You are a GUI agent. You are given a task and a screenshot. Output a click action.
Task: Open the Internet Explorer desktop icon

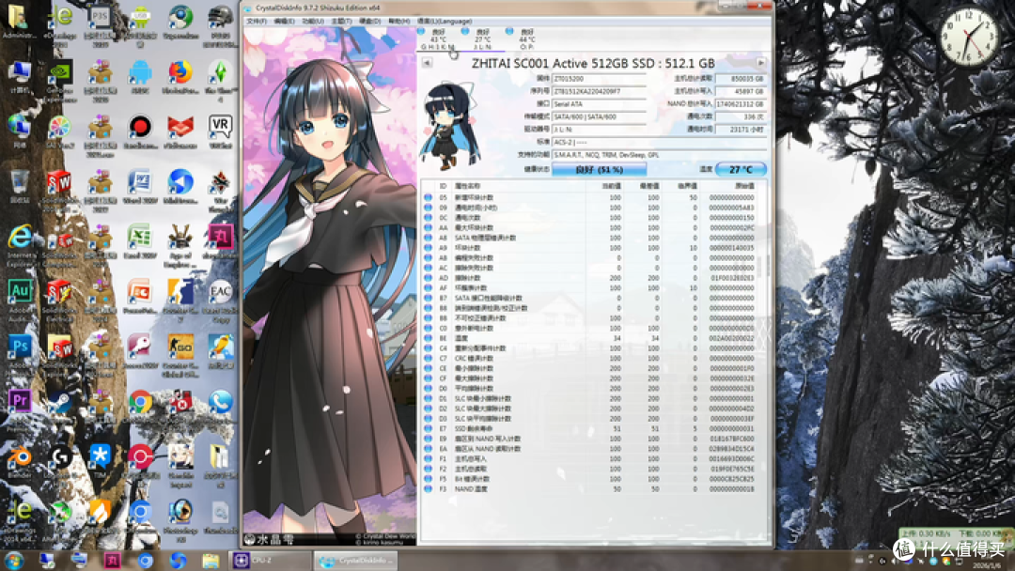20,246
